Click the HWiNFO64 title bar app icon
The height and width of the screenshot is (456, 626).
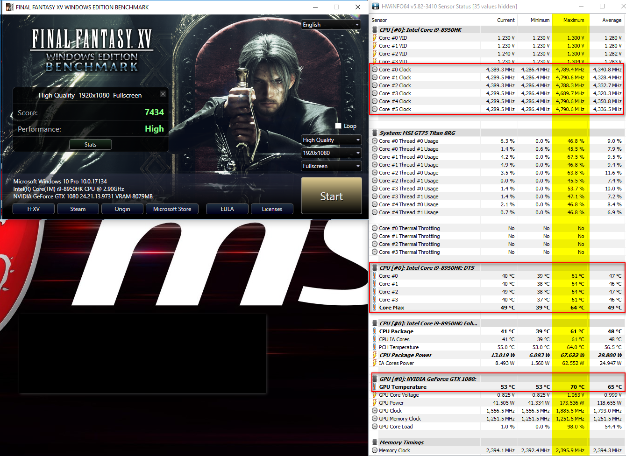(376, 7)
